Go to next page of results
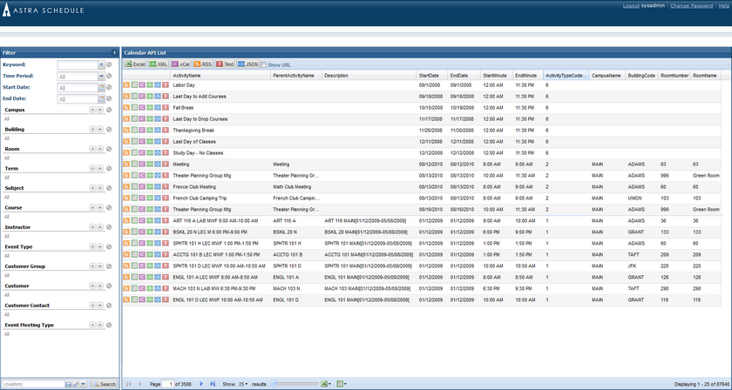732x390 pixels. [202, 383]
